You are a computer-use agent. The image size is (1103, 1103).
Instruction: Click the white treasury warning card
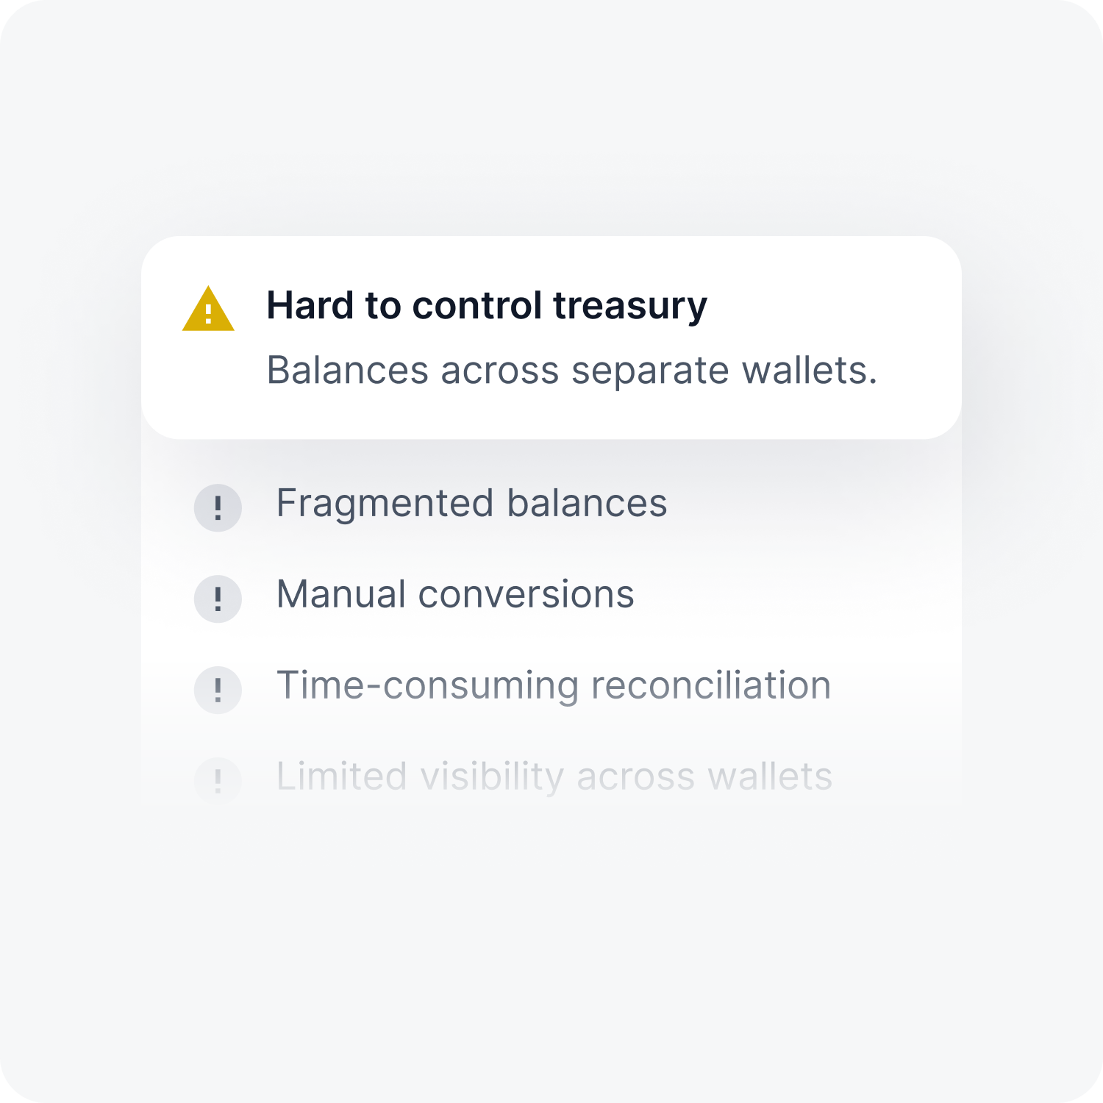pyautogui.click(x=551, y=338)
